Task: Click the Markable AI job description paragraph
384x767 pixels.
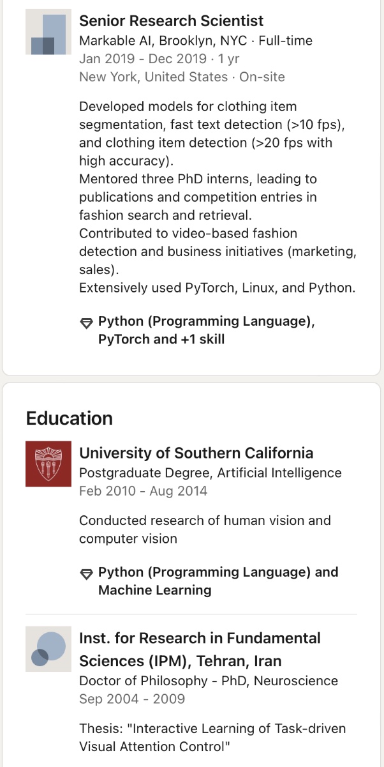Action: click(x=217, y=197)
